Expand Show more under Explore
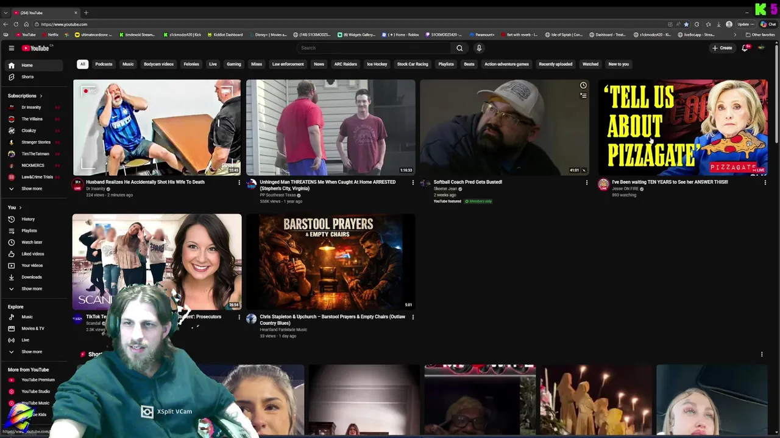Image resolution: width=780 pixels, height=438 pixels. click(35, 352)
